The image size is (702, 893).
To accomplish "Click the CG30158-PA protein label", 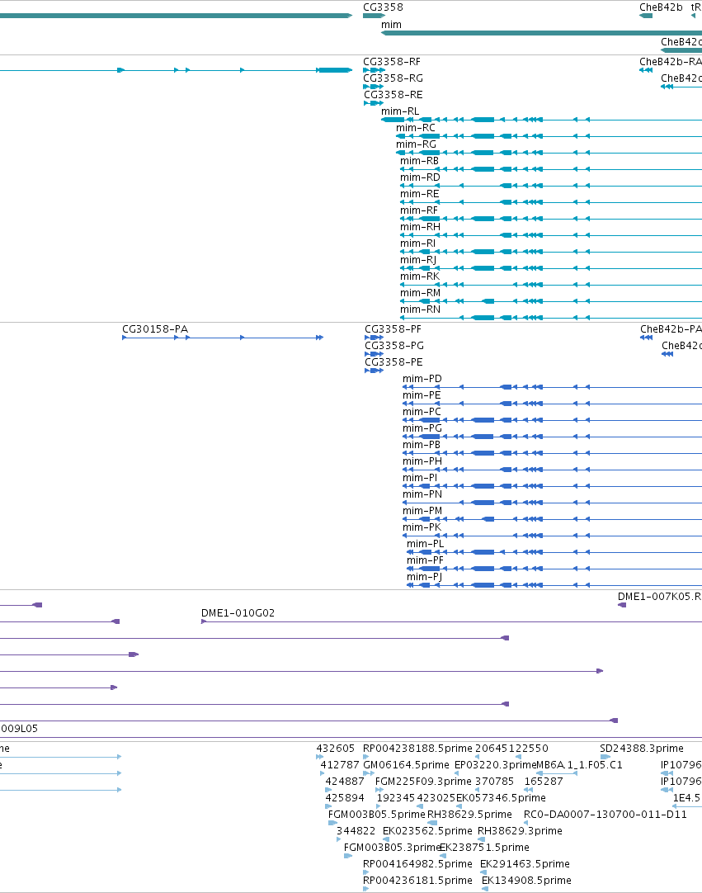I will click(155, 329).
